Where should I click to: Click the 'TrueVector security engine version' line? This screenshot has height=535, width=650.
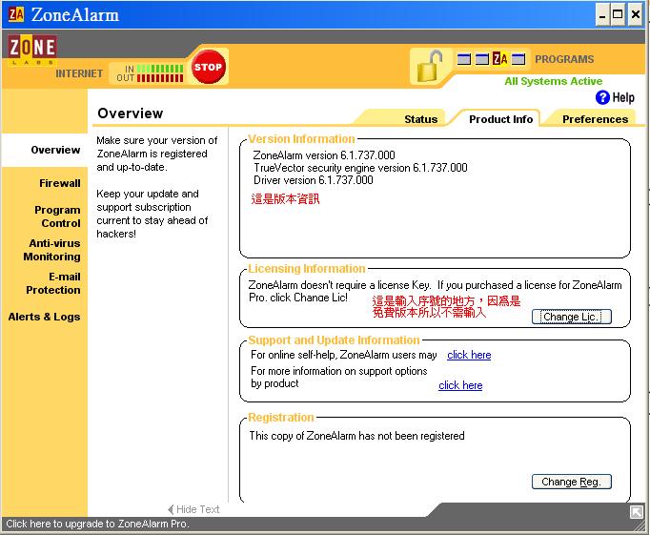coord(360,168)
